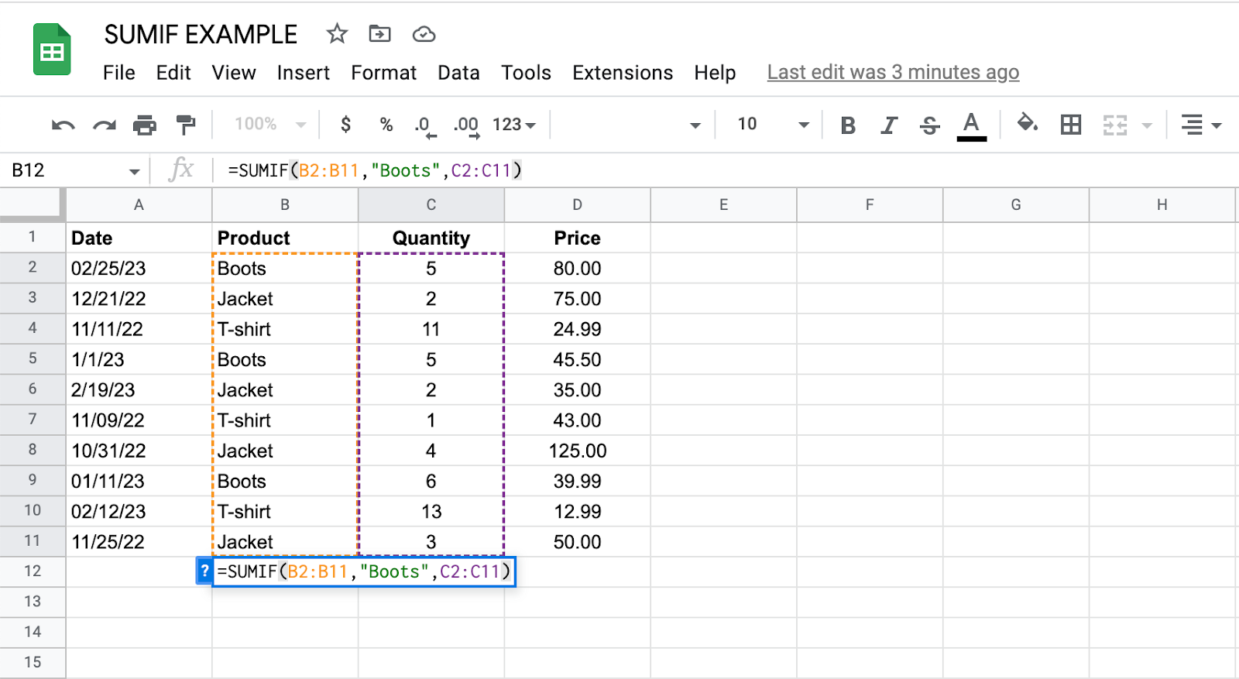The image size is (1239, 679).
Task: Format as percent
Action: click(386, 124)
